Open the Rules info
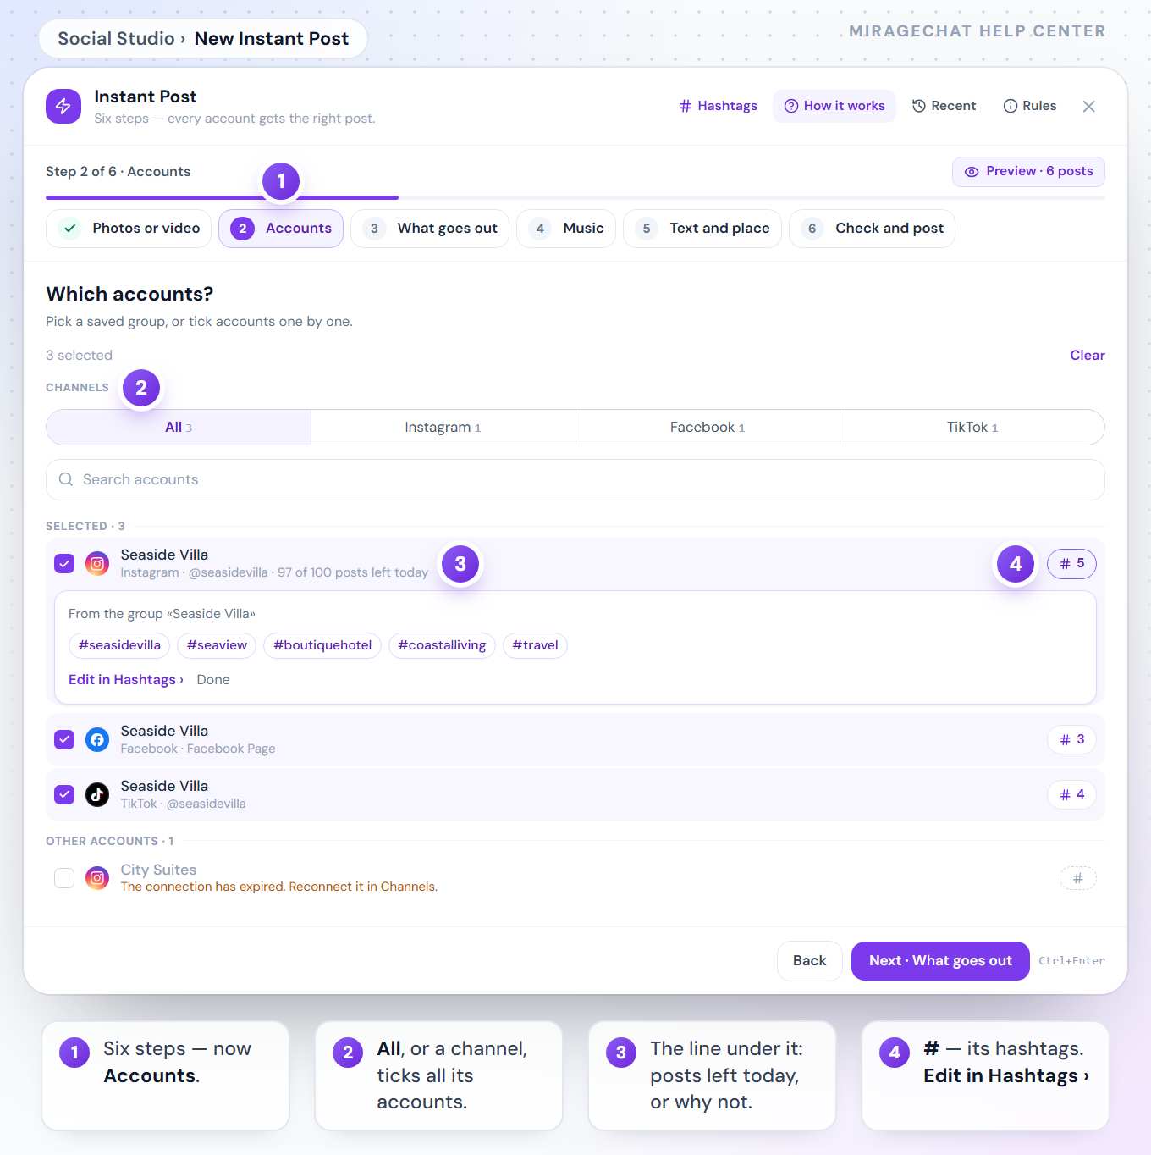Viewport: 1151px width, 1155px height. [1030, 106]
